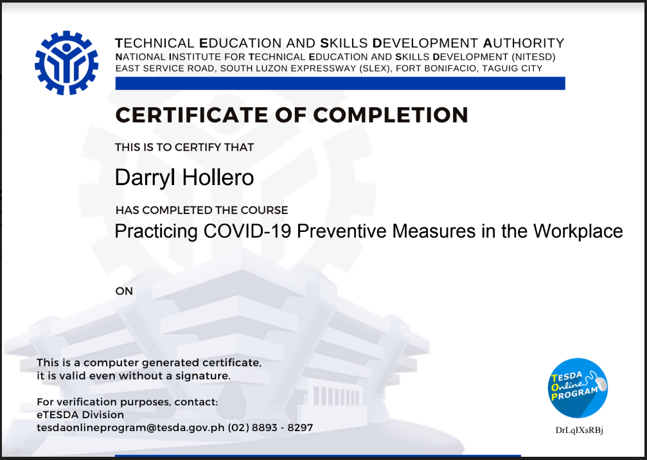Click the eTESDA Division text
This screenshot has height=460, width=647.
(x=80, y=414)
